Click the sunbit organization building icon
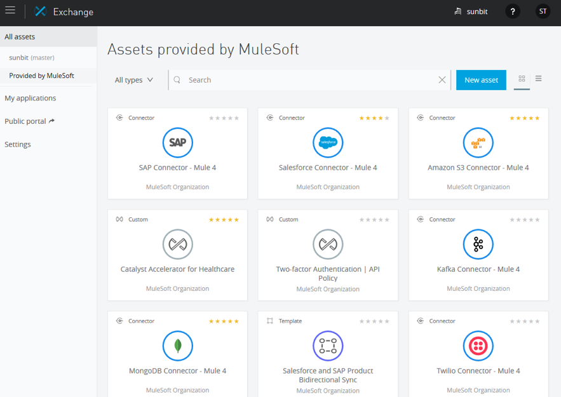Viewport: 561px width, 397px height. (x=457, y=11)
